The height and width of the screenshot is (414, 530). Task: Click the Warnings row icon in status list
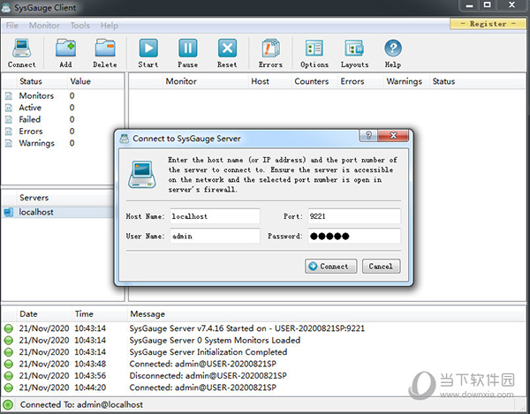9,143
